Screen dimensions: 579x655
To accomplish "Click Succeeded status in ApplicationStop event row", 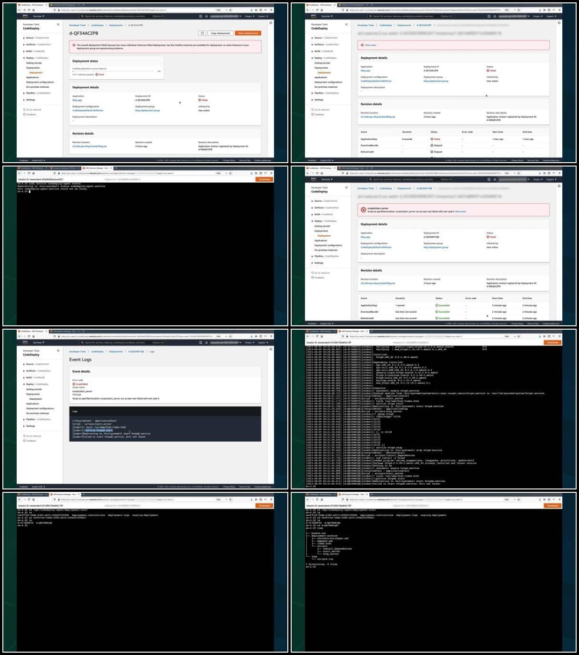I will point(443,305).
